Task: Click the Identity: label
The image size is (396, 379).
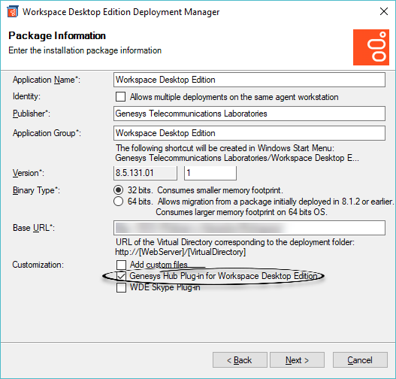Action: pyautogui.click(x=26, y=96)
